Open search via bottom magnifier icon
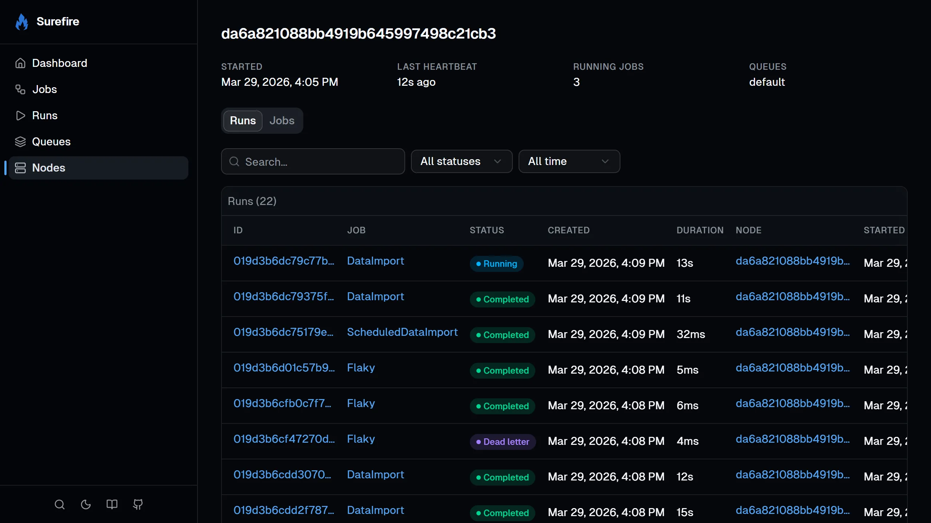 [60, 504]
